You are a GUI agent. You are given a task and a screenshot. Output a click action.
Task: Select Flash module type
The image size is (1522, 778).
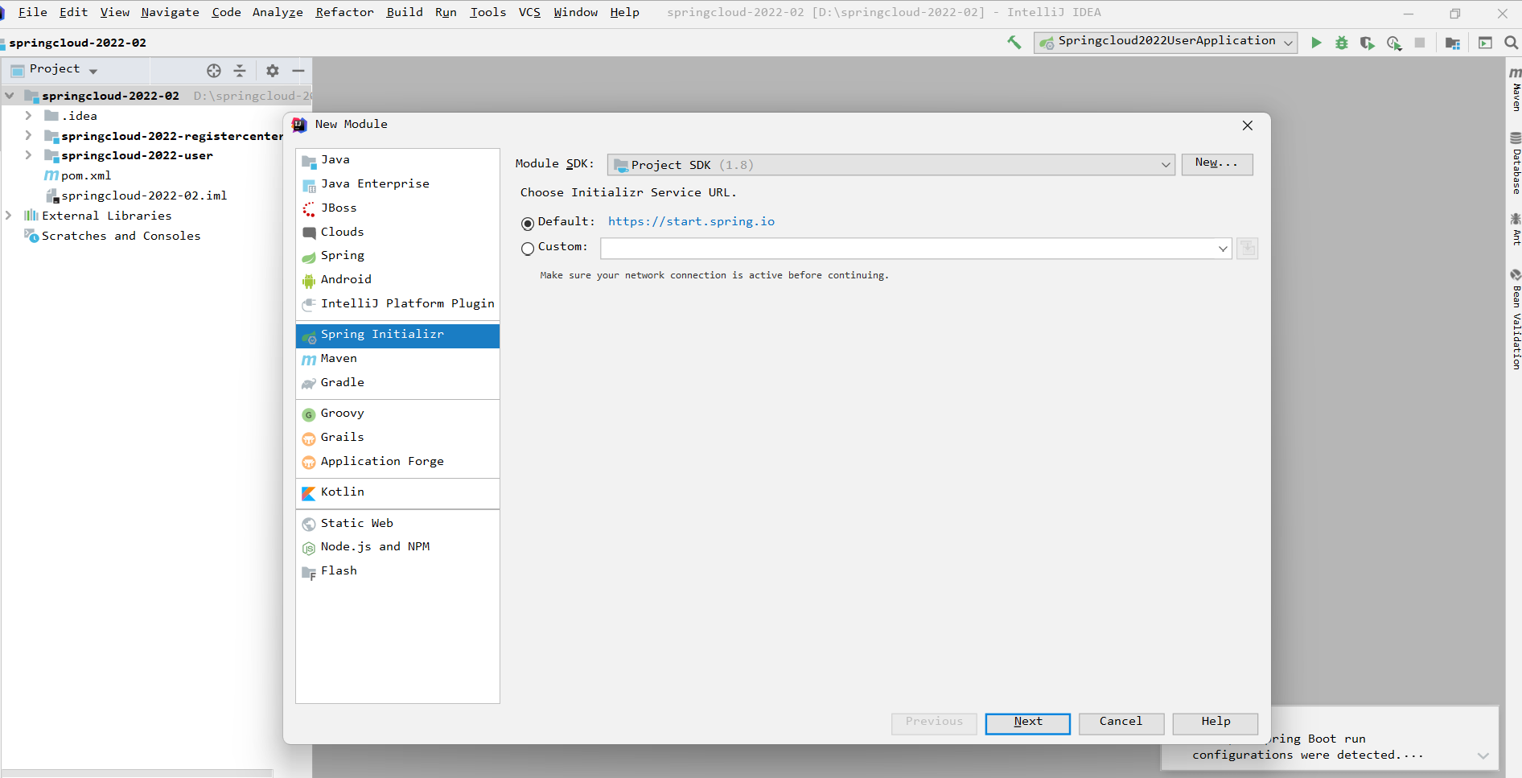pyautogui.click(x=397, y=571)
